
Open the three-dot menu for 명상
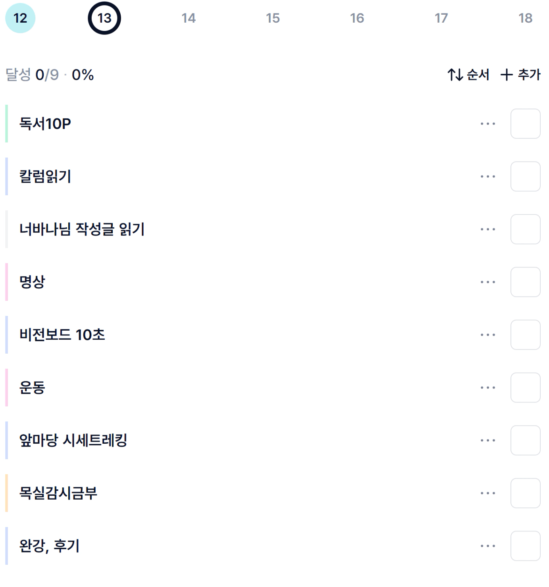487,282
